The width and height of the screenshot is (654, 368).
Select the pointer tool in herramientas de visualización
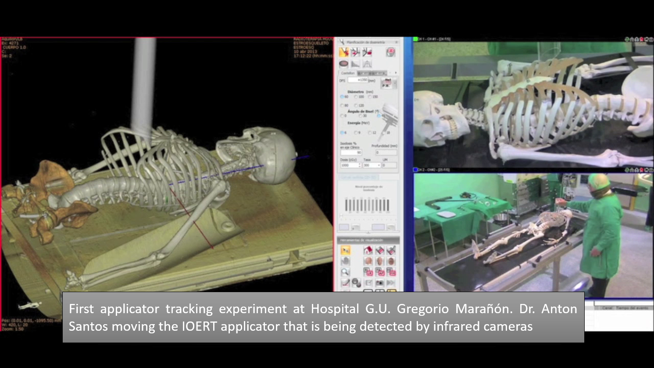(x=346, y=250)
